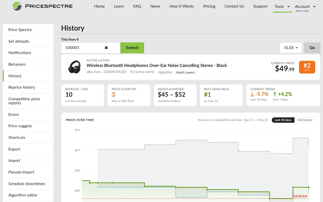Switch chart to Full history

click(x=305, y=120)
